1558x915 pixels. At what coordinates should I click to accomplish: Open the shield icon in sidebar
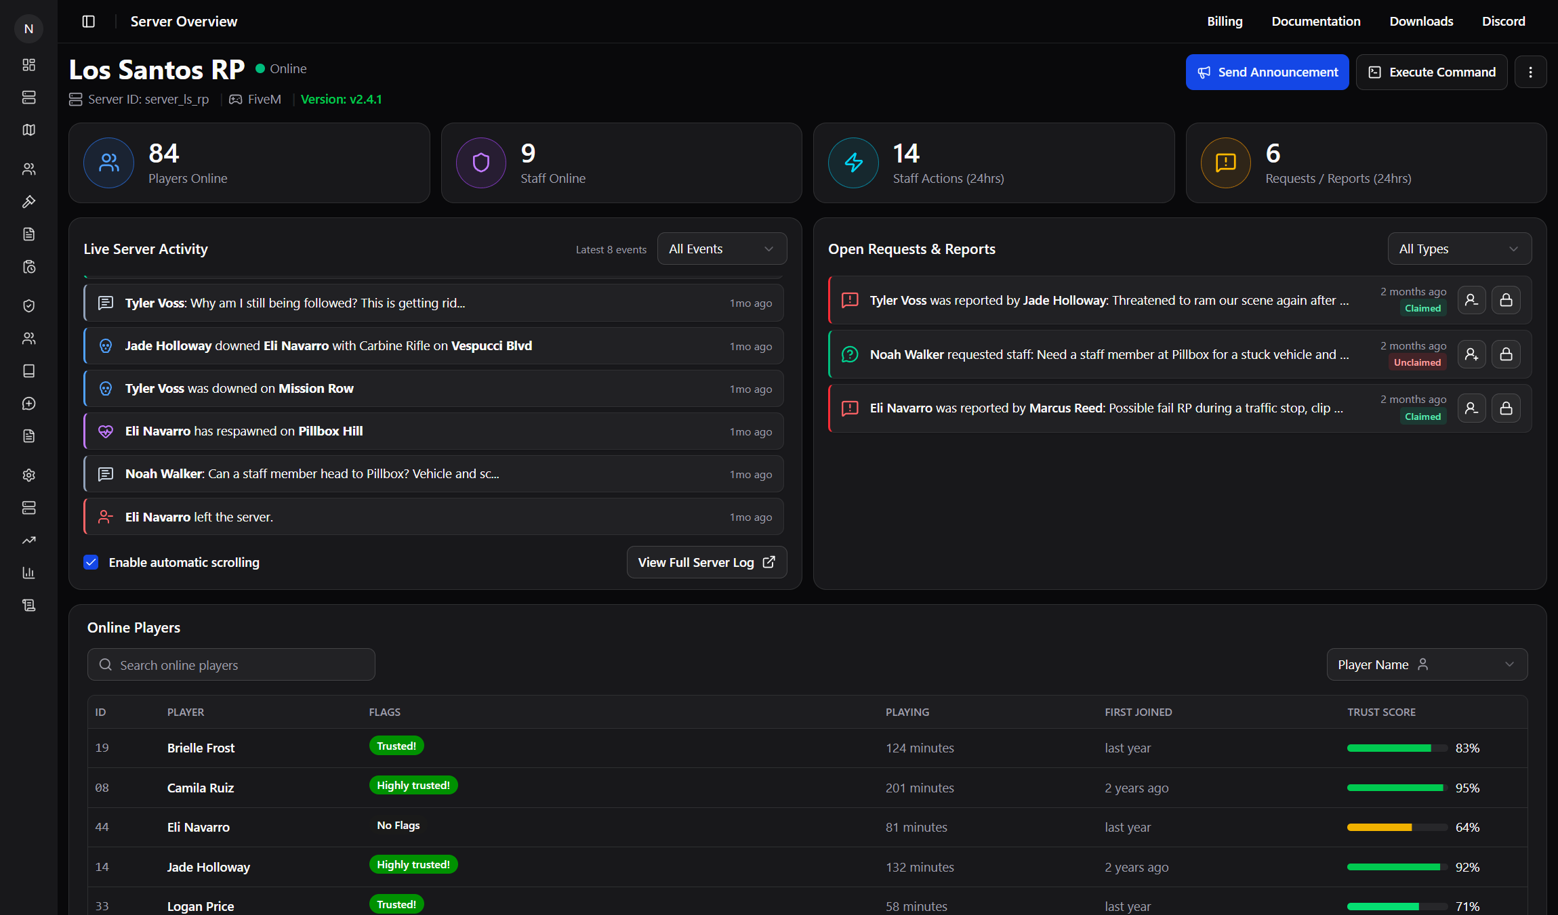pyautogui.click(x=28, y=306)
